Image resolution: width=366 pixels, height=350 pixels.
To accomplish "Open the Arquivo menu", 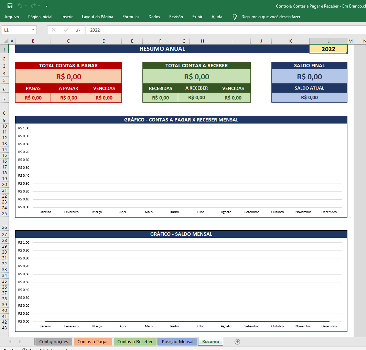I will tap(12, 17).
